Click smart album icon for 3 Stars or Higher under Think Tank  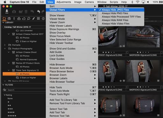(x=17, y=78)
